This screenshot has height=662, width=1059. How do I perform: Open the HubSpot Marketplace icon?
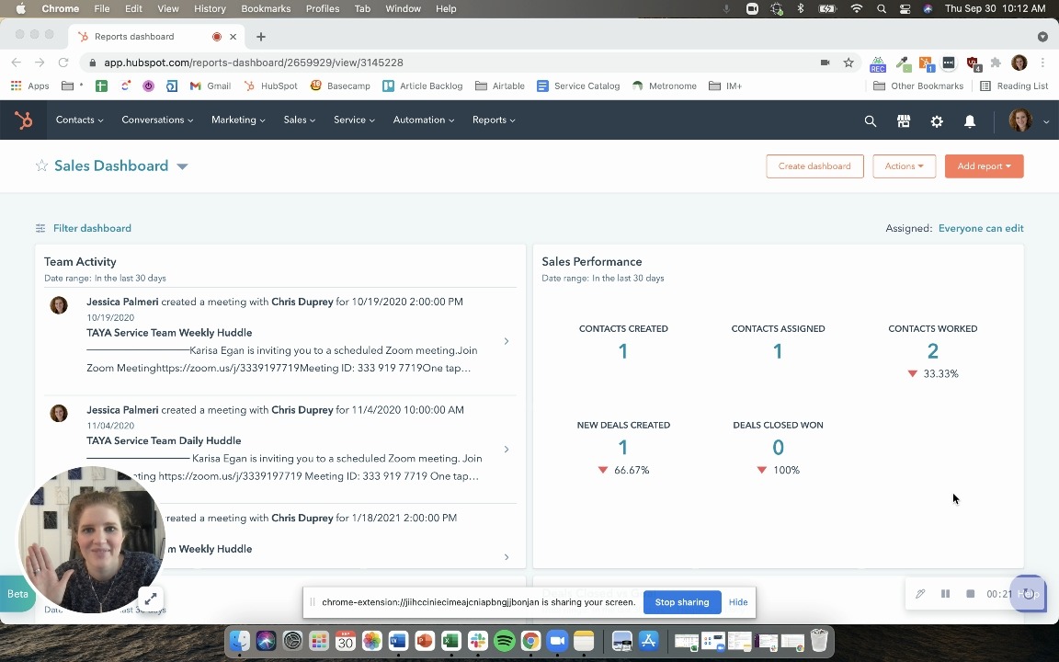point(904,121)
